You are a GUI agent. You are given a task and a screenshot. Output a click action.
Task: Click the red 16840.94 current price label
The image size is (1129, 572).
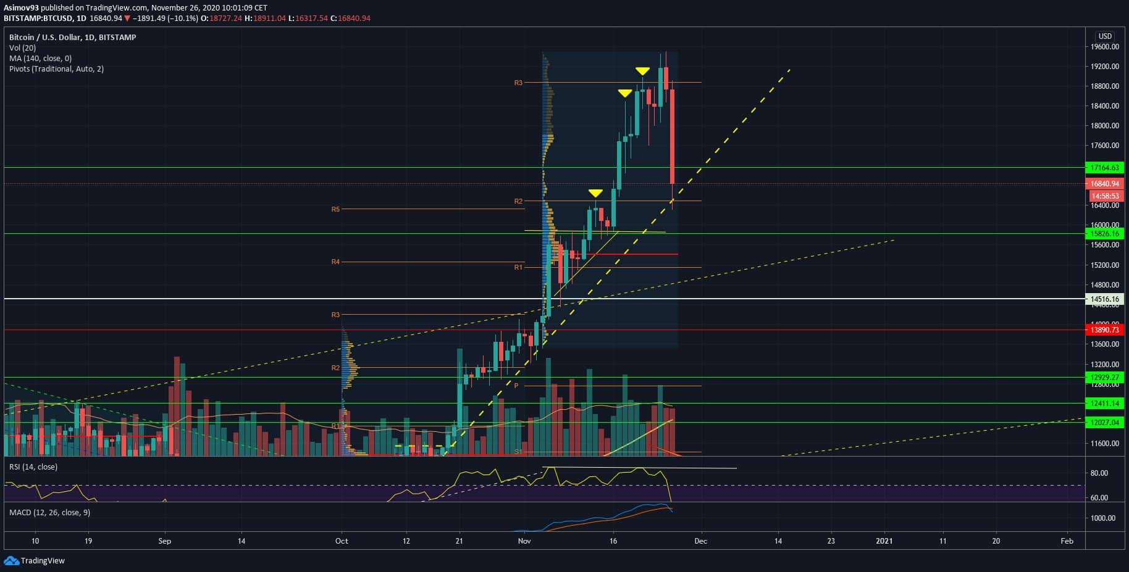tap(1104, 184)
